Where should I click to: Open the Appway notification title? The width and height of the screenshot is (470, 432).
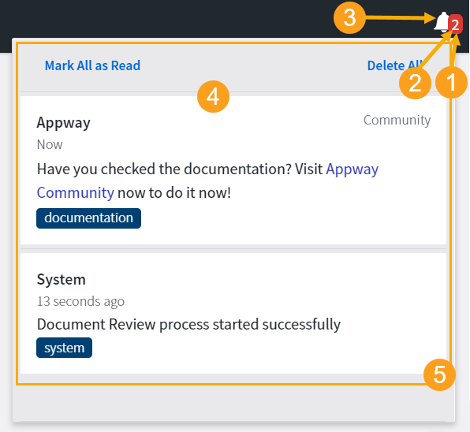[x=63, y=123]
